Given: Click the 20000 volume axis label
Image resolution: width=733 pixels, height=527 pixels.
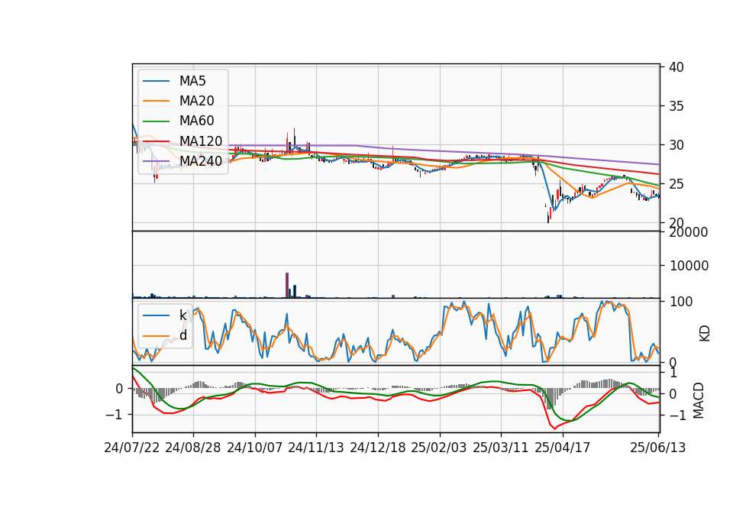Looking at the screenshot, I should (x=689, y=232).
